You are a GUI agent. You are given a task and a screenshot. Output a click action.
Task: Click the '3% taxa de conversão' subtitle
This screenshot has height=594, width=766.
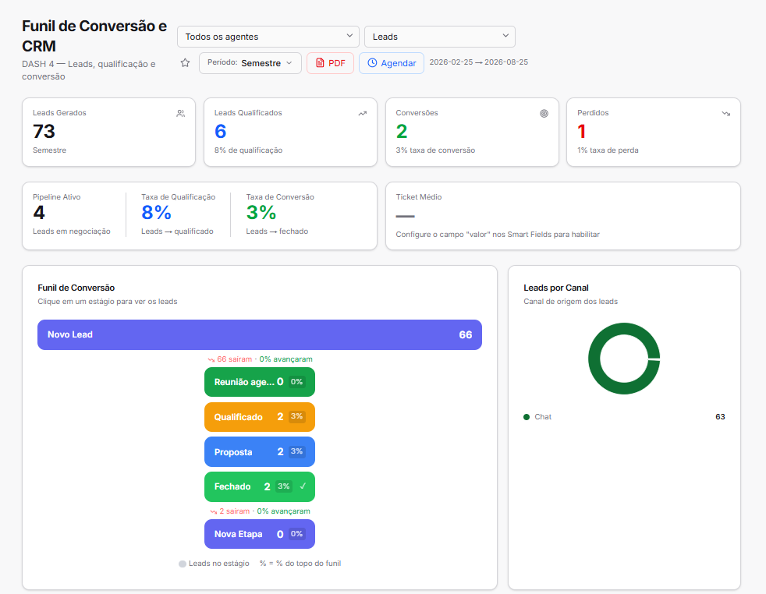coord(435,150)
